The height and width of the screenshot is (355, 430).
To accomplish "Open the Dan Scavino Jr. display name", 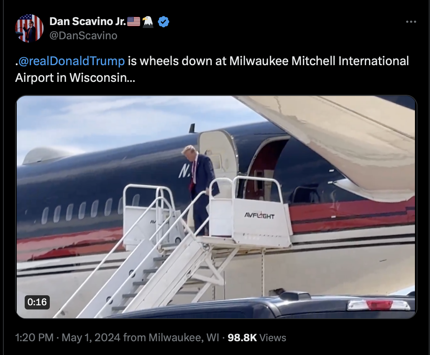I will pyautogui.click(x=88, y=21).
